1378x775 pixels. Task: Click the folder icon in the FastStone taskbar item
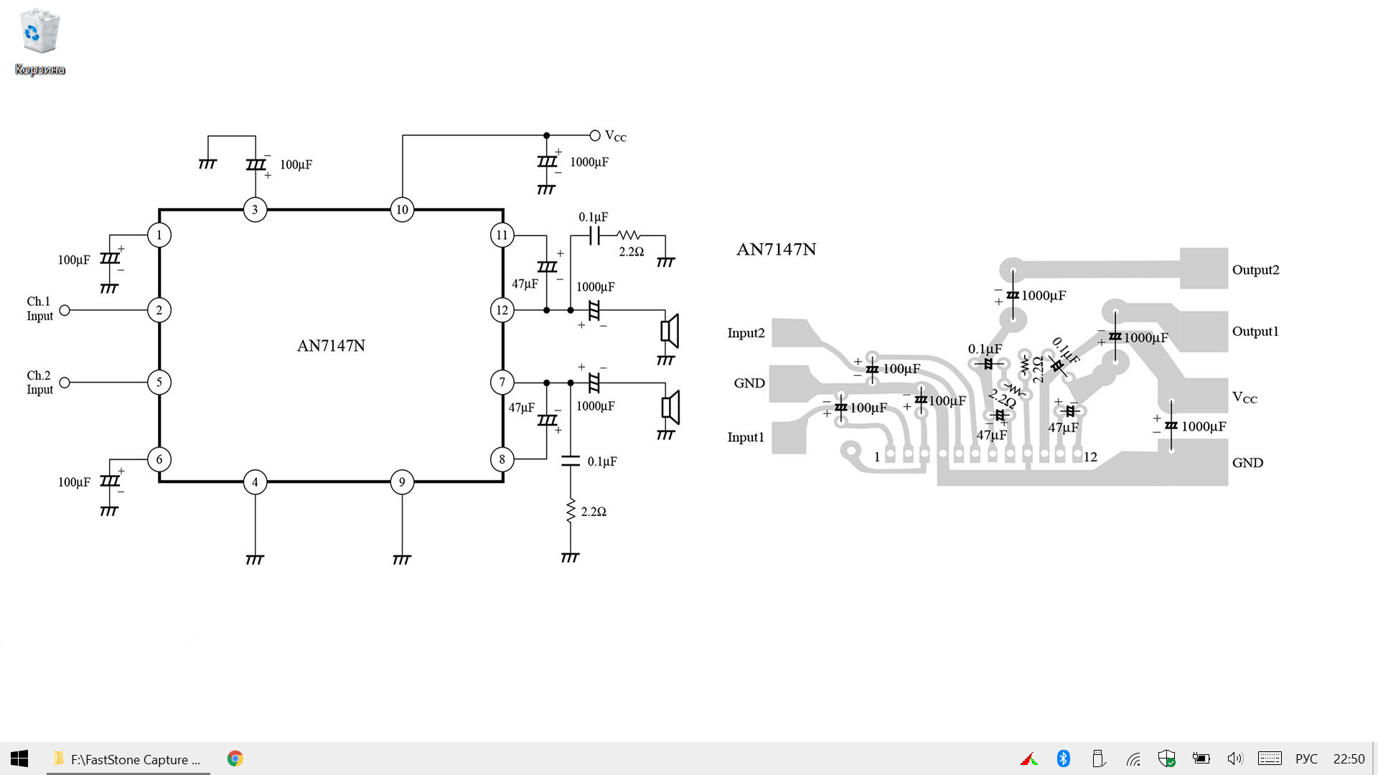(59, 758)
